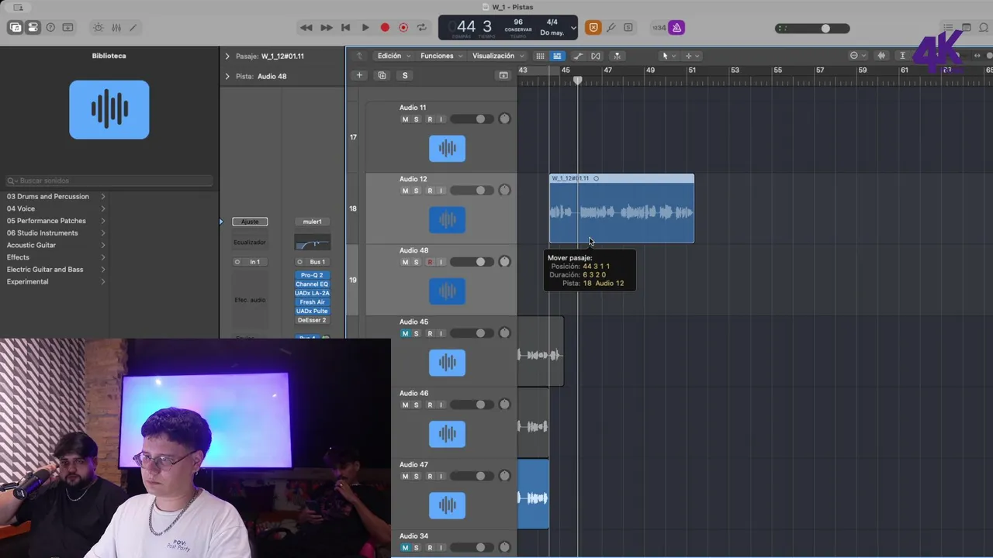Click the Fast Forward transport button
The image size is (993, 558).
(x=327, y=27)
